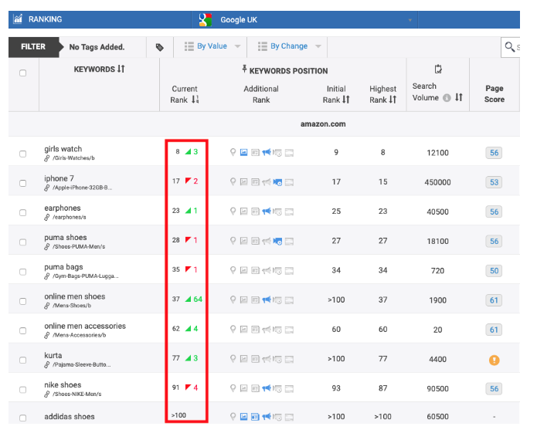Check the puma bags row checkbox
Image resolution: width=537 pixels, height=440 pixels.
click(23, 272)
